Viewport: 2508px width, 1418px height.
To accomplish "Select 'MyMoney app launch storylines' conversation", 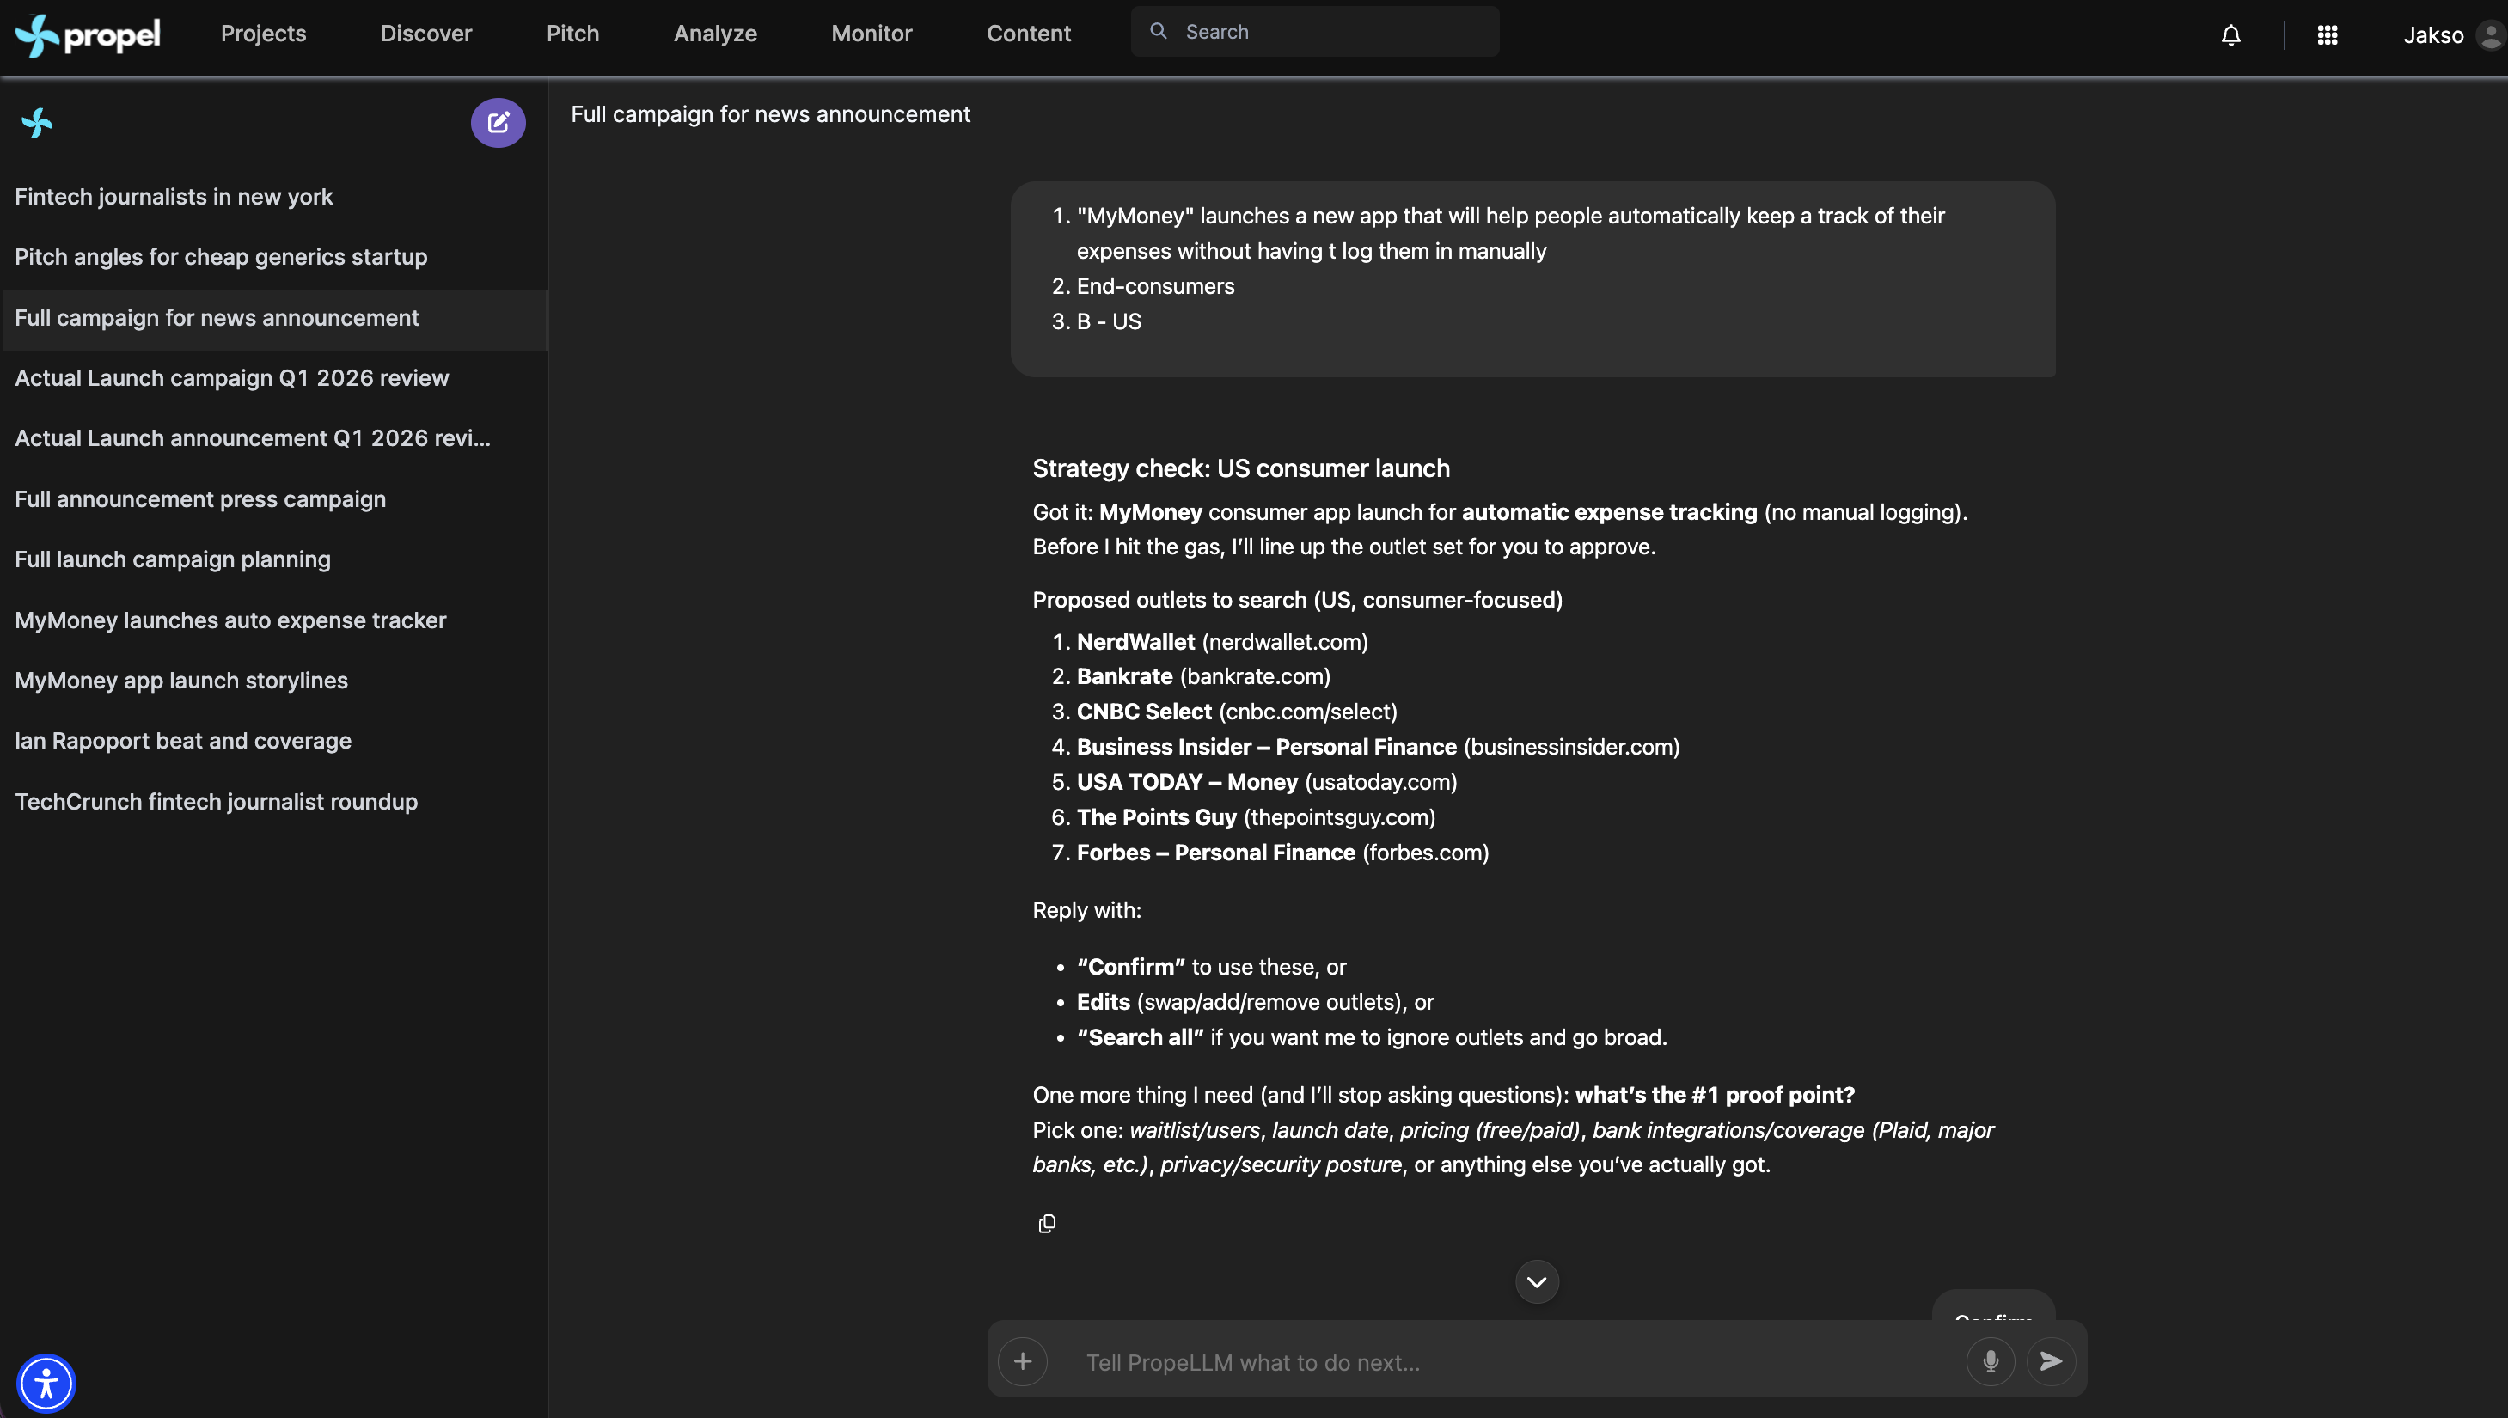I will tap(181, 681).
